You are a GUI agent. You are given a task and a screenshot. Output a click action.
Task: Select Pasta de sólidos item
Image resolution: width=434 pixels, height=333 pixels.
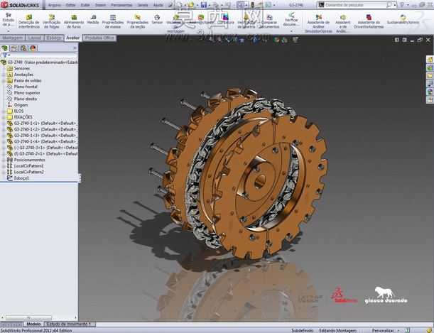[28, 80]
